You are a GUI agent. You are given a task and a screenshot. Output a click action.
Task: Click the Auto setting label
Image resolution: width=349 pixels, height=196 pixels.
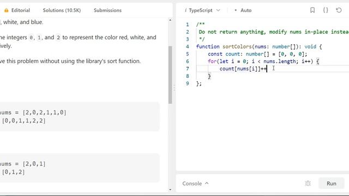[246, 10]
